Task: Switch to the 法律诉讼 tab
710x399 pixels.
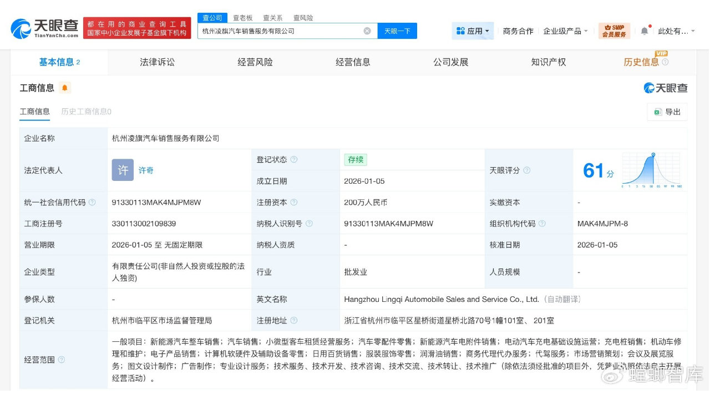Action: point(156,62)
